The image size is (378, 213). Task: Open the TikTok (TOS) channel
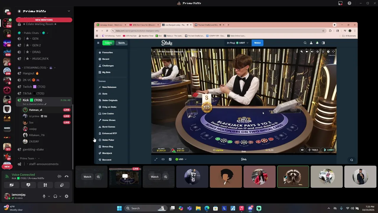click(44, 93)
